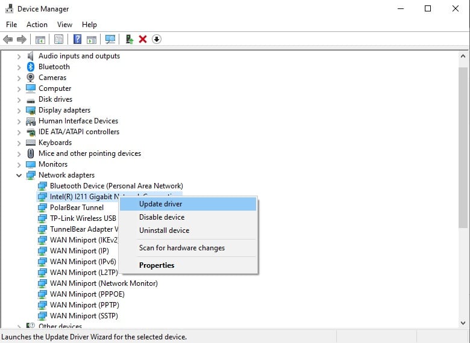470x343 pixels.
Task: Select WAN Miniport (PPTP)
Action: coord(84,304)
